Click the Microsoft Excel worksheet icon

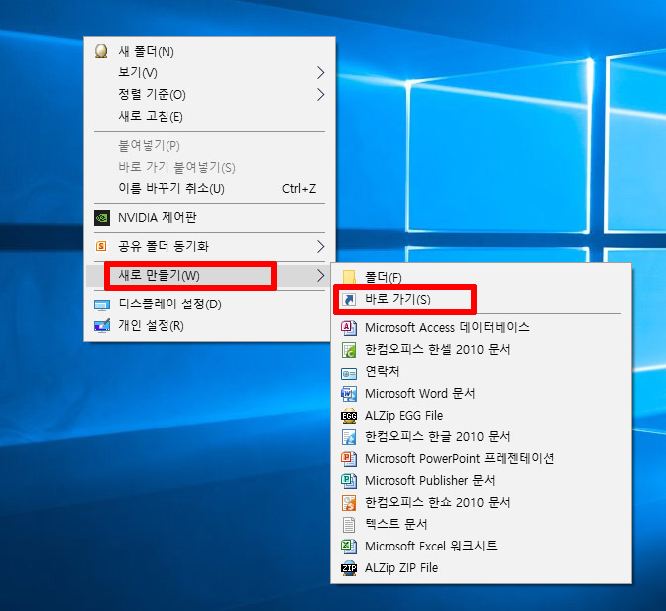pyautogui.click(x=349, y=547)
